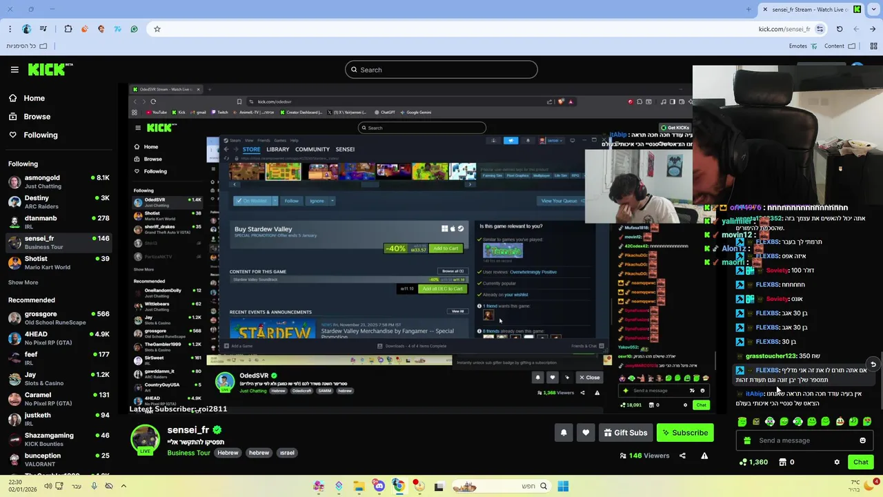Expand Show More under Following
Screen dimensions: 883x497
click(23, 282)
